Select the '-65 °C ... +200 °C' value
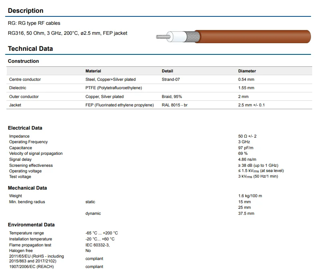This screenshot has height=274, width=331. coord(102,233)
